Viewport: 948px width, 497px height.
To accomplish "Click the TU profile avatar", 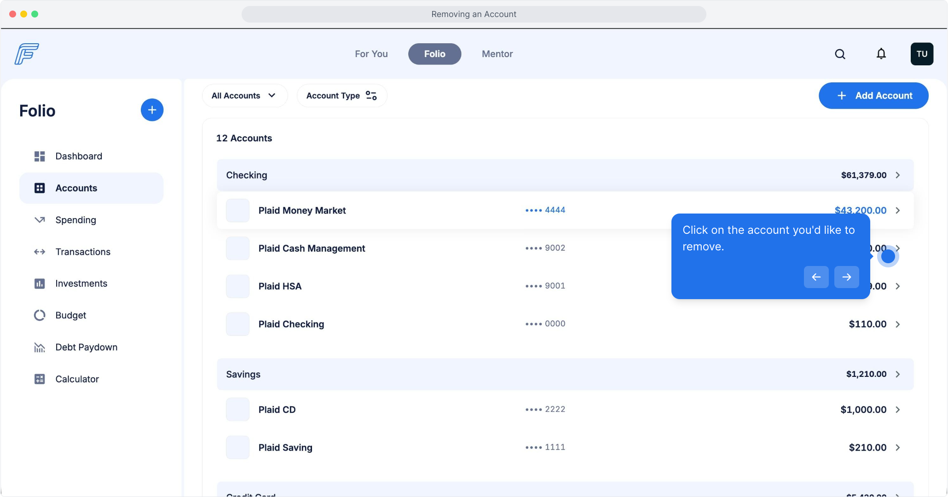I will point(921,54).
